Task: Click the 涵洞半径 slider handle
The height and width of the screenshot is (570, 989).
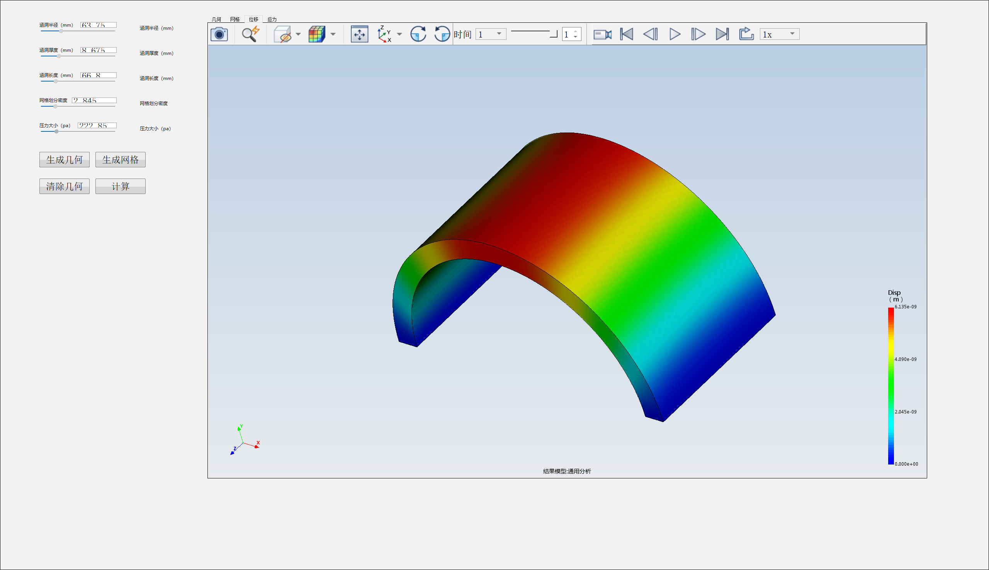Action: point(61,31)
